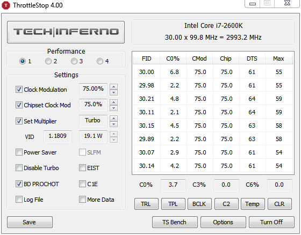Decrease Clock Modulation with down arrow
The height and width of the screenshot is (235, 301).
point(113,92)
